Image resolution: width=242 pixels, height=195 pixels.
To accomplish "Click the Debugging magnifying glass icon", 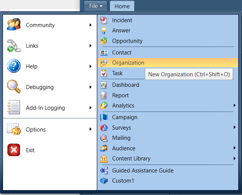I will (x=14, y=86).
